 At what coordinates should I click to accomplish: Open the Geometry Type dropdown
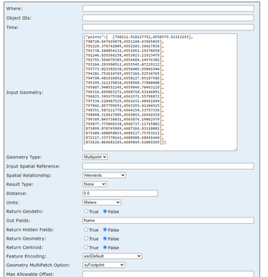(95, 157)
